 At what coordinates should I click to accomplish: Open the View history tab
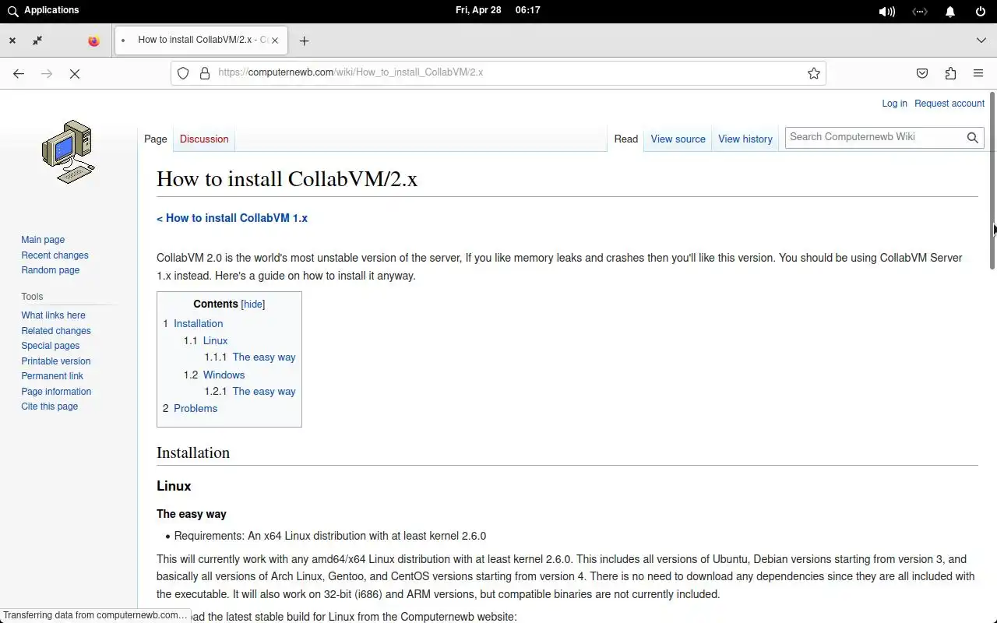point(745,139)
